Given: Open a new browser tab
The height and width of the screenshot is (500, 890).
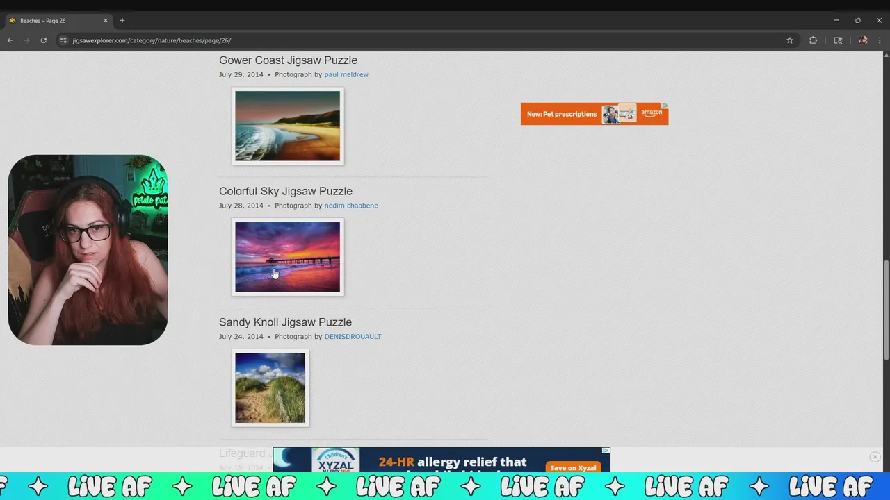Looking at the screenshot, I should coord(122,20).
